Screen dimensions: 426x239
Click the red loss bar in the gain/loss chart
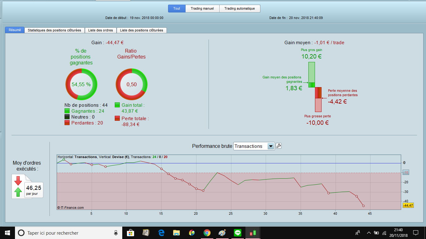(x=318, y=100)
